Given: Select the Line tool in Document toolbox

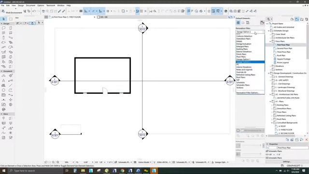Looking at the screenshot, I should [11, 85].
